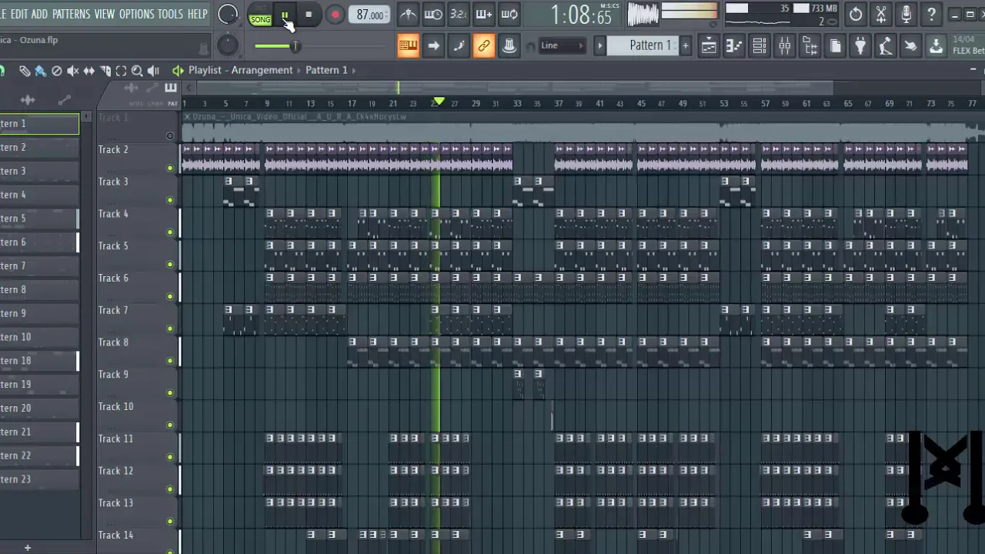Toggle step editing mode icon
Screen dimensions: 985x554
point(459,46)
